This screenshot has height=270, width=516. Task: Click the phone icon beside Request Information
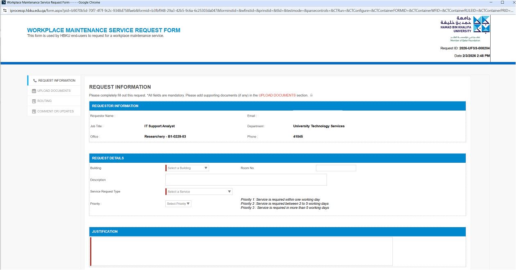click(35, 81)
